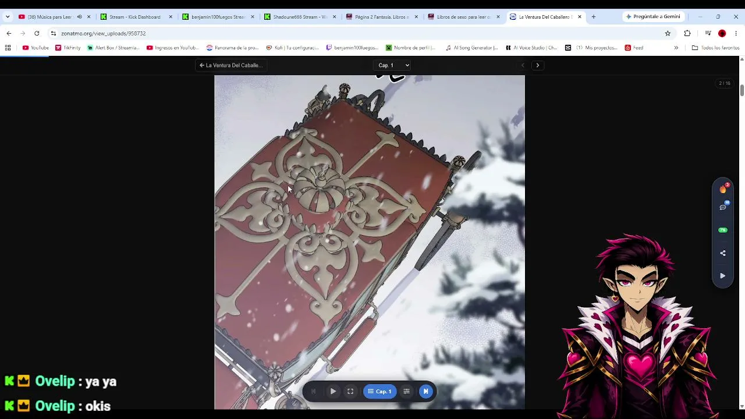Click the manga page image
Screen dimensions: 745x419
(370, 242)
